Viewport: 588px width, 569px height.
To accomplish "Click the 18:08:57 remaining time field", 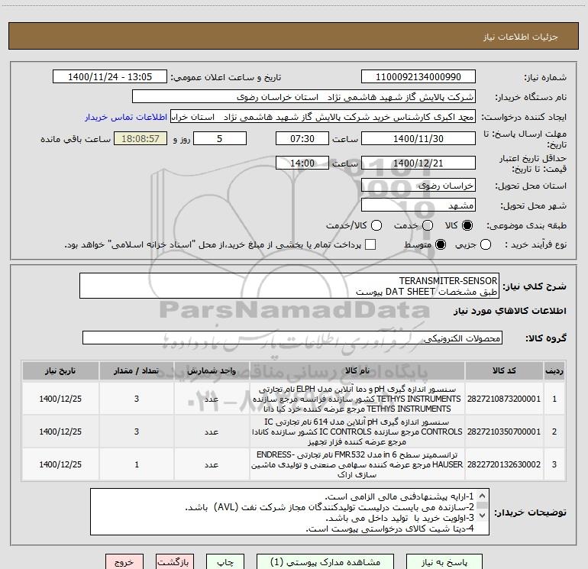I will 141,138.
